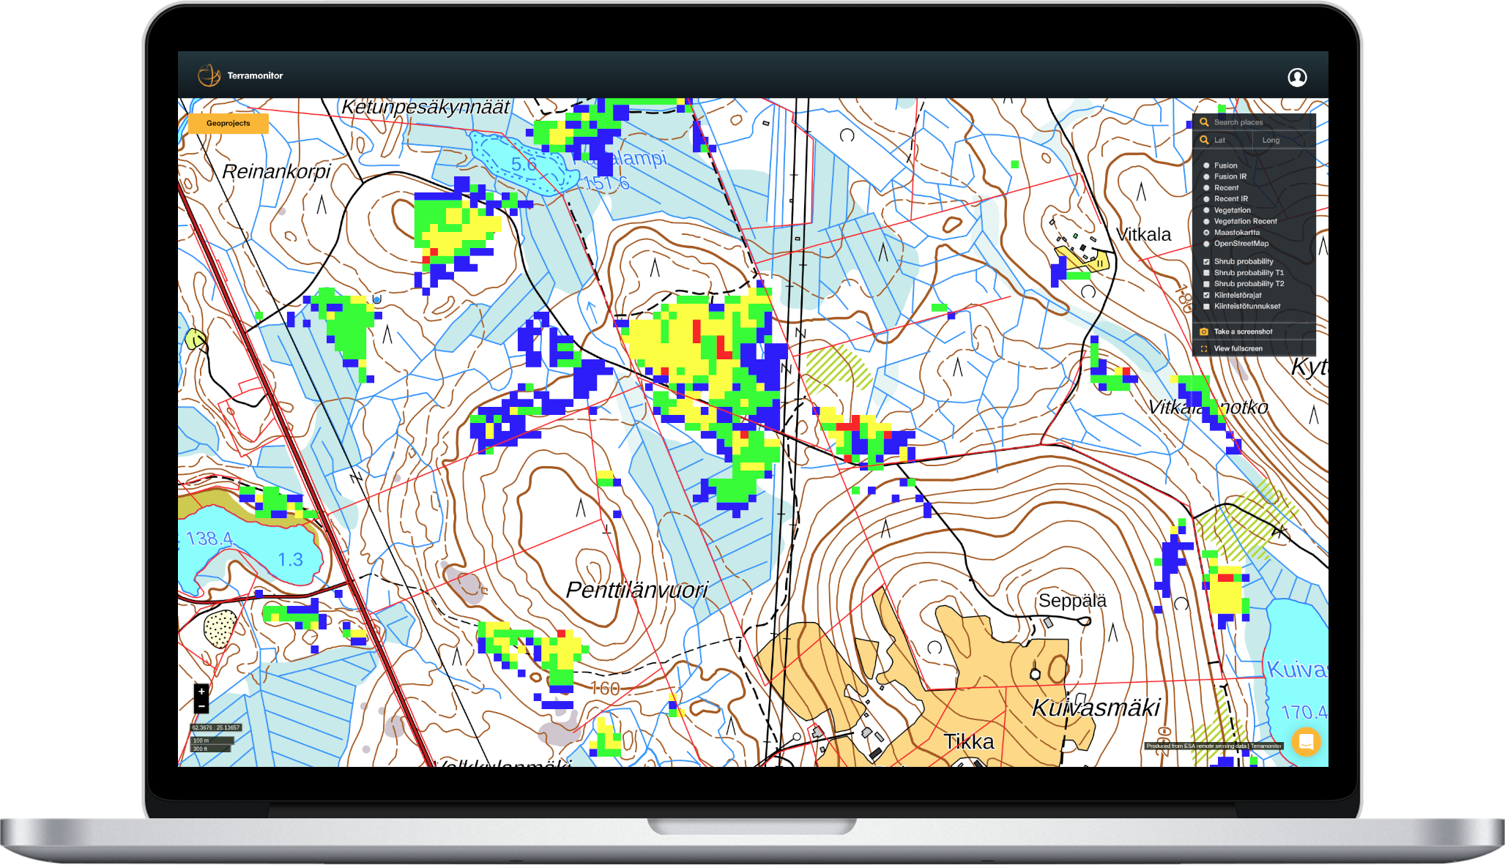This screenshot has width=1505, height=865.
Task: Click the 1.3 lake depth label
Action: (290, 560)
